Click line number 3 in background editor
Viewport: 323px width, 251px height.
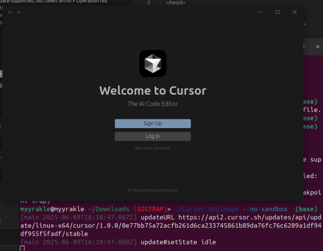pyautogui.click(x=149, y=3)
